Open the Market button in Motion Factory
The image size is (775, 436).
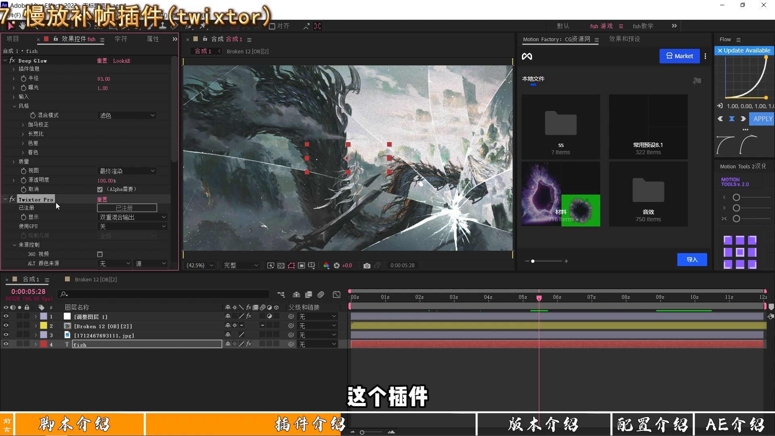point(679,56)
